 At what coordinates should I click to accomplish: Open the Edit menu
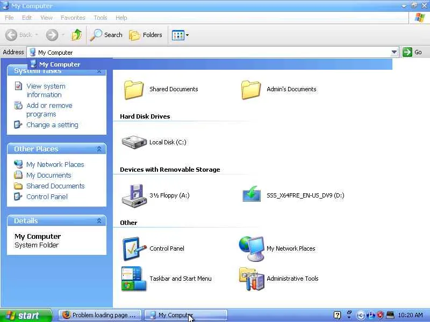pyautogui.click(x=27, y=18)
